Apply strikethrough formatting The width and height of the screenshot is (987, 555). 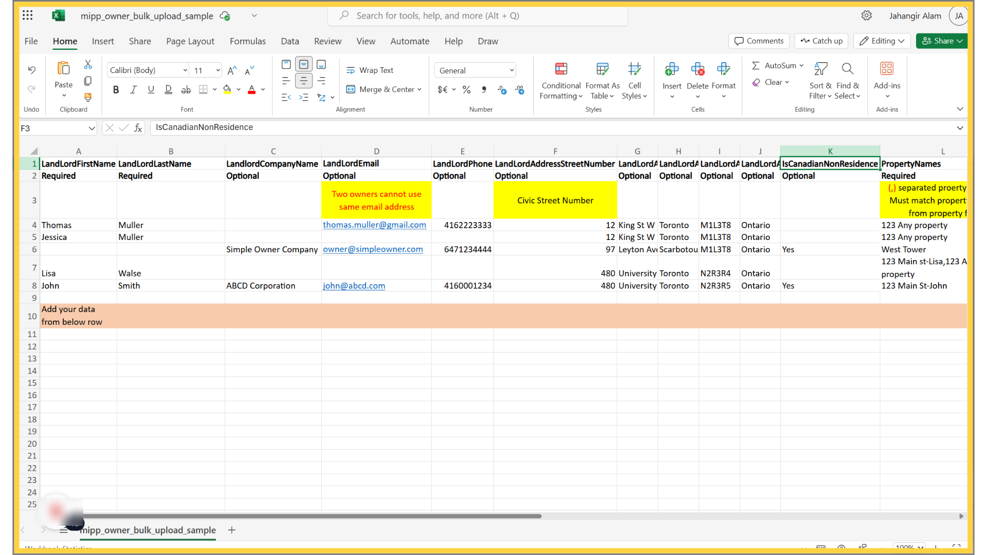(186, 89)
